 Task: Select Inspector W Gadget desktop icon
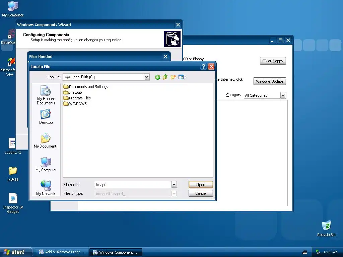click(13, 203)
